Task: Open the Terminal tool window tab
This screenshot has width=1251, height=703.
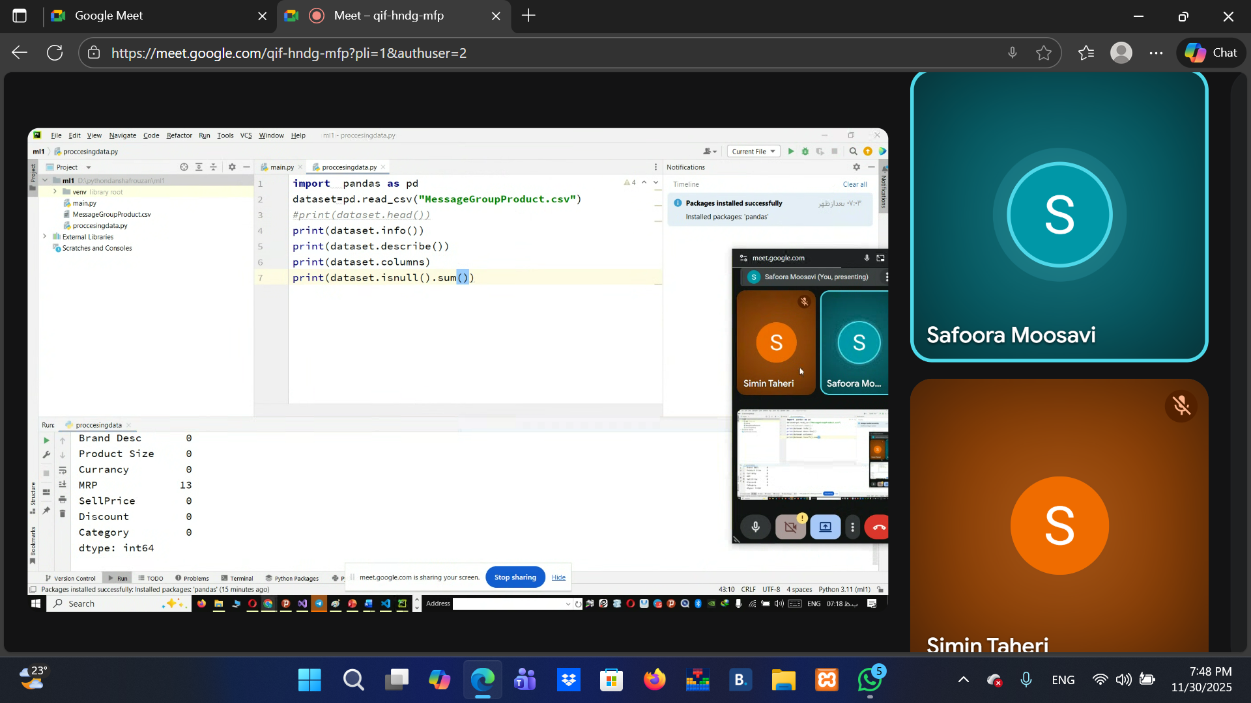Action: pyautogui.click(x=237, y=578)
